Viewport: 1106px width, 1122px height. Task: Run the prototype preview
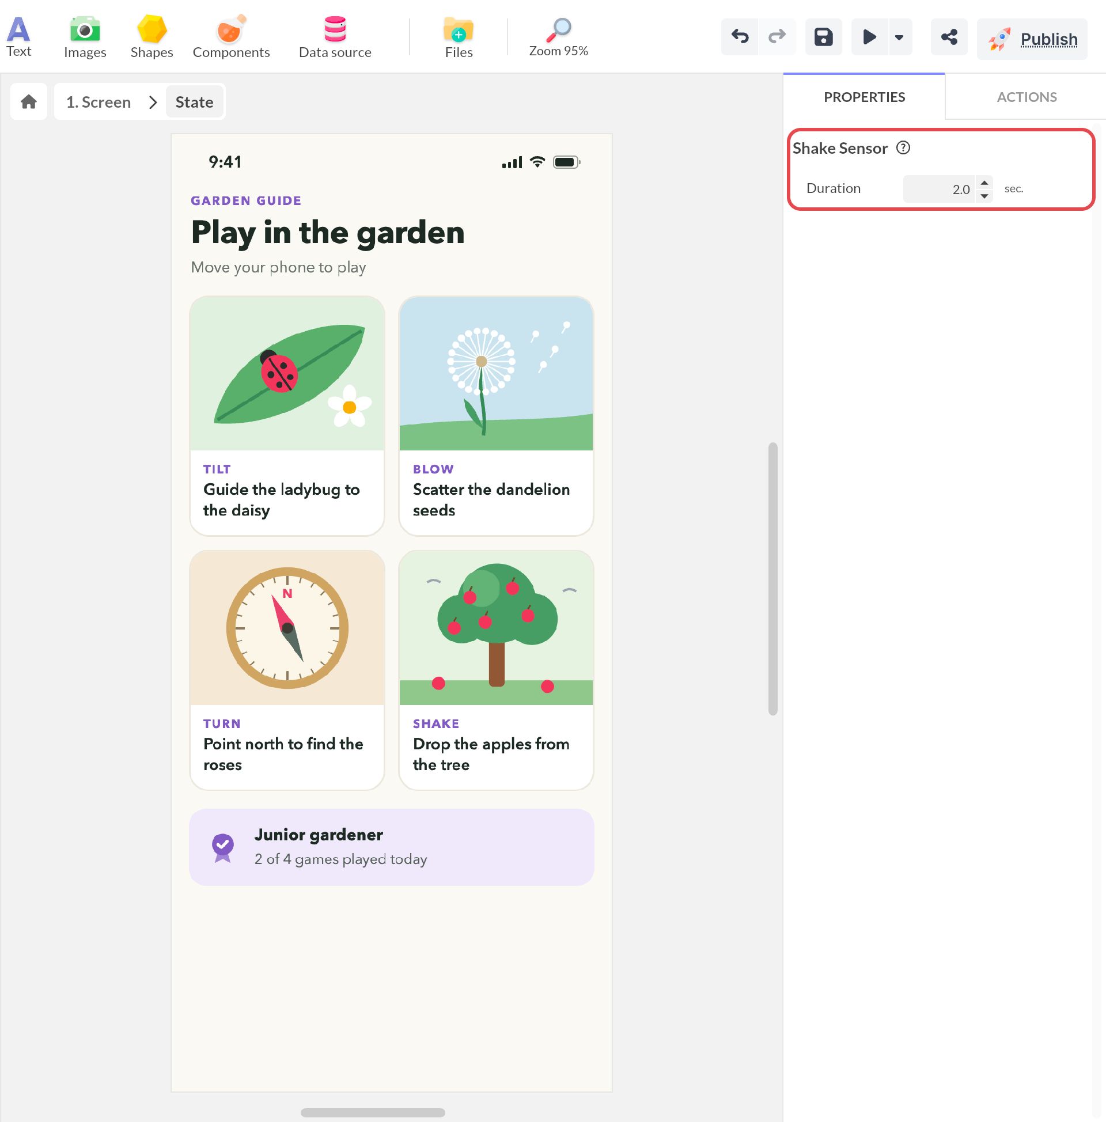[869, 37]
